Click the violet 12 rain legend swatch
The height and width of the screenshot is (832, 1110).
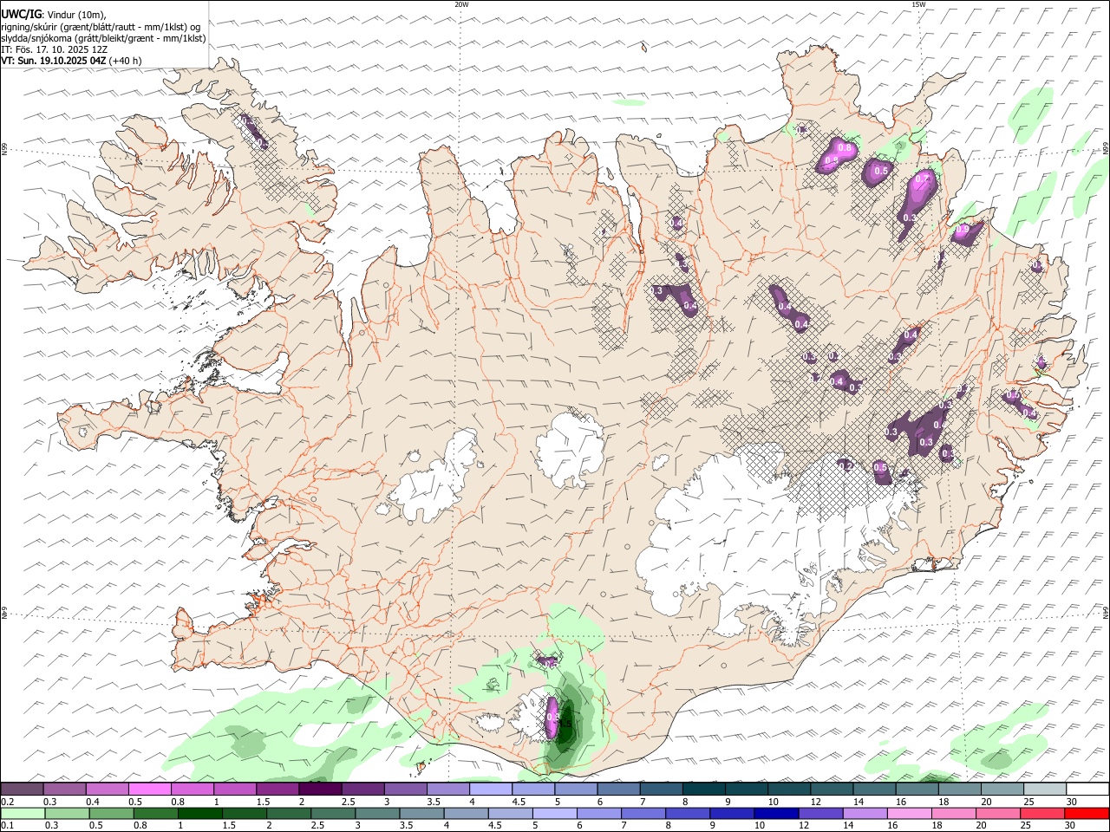(820, 813)
